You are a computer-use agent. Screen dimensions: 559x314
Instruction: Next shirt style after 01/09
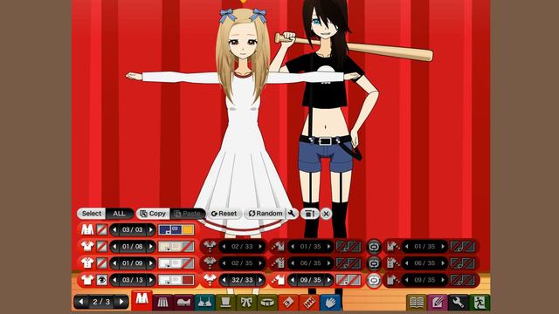(x=151, y=263)
